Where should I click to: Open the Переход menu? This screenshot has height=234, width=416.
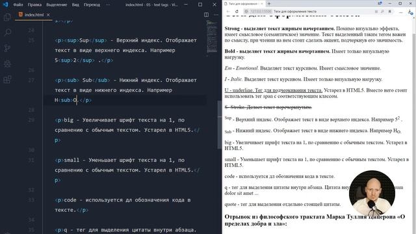point(92,5)
